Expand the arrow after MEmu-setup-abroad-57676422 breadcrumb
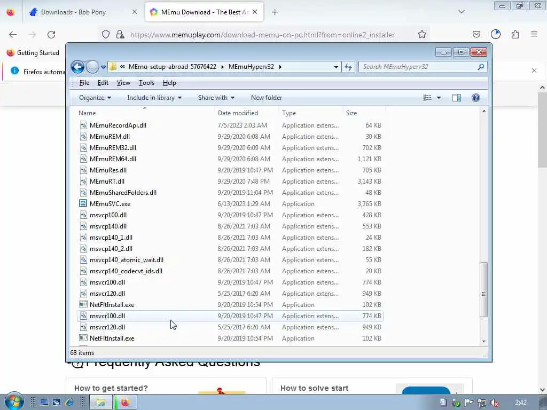 [x=223, y=67]
